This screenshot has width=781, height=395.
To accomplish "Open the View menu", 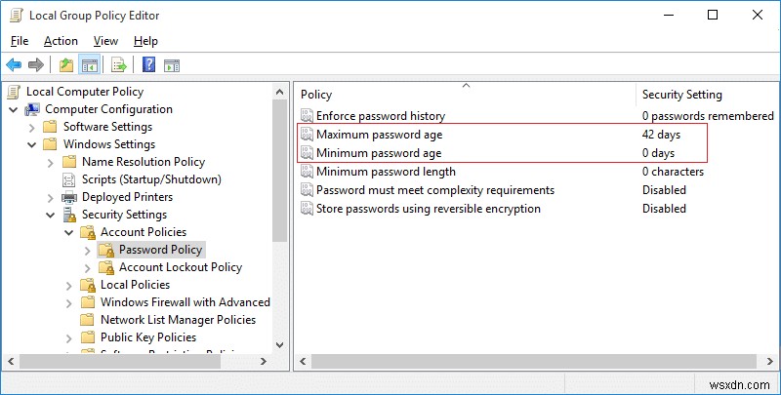I will pyautogui.click(x=105, y=41).
